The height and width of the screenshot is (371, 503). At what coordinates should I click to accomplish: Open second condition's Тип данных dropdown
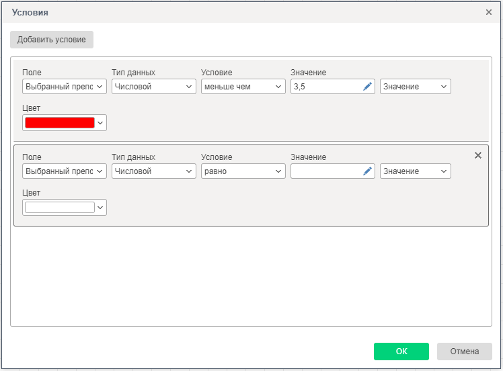tap(154, 171)
